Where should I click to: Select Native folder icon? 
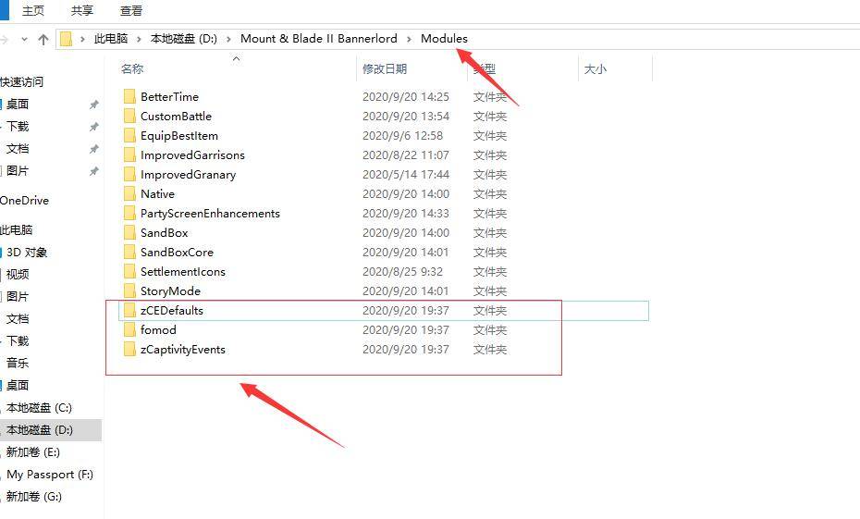click(x=129, y=193)
